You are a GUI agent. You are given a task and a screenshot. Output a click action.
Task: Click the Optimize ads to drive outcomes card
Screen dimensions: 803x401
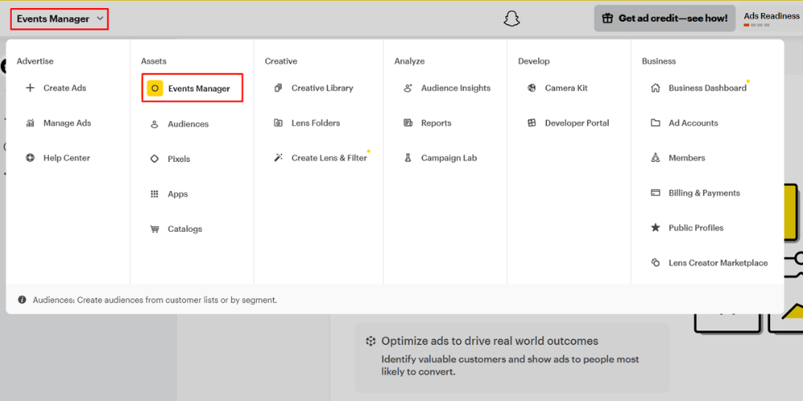coord(512,358)
